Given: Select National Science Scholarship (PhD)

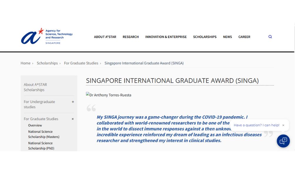Looking at the screenshot, I should [41, 146].
